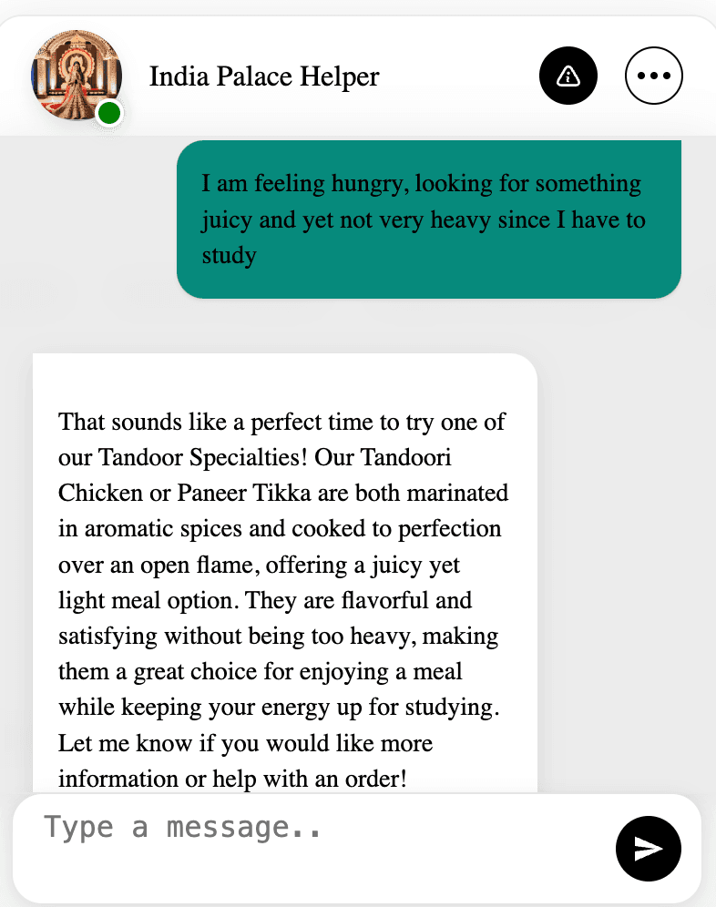Click "Chicken" at start of reply's third line

100,493
